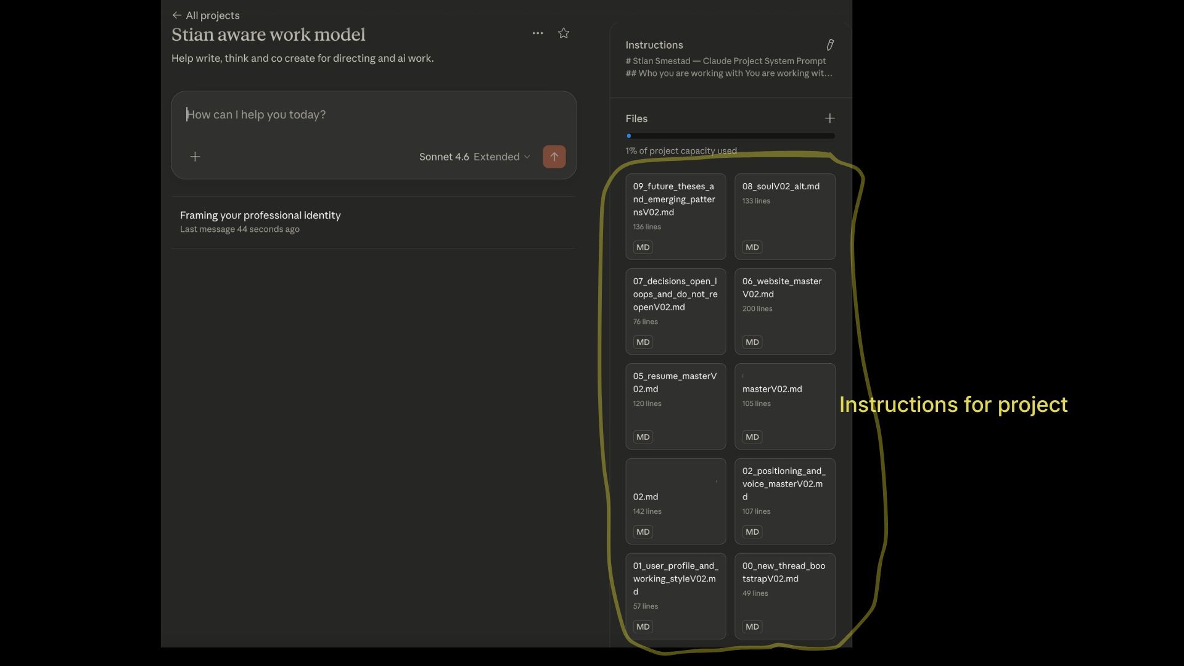This screenshot has width=1184, height=666.
Task: Click MD badge on 08_soulV02_alt.md
Action: [x=752, y=247]
